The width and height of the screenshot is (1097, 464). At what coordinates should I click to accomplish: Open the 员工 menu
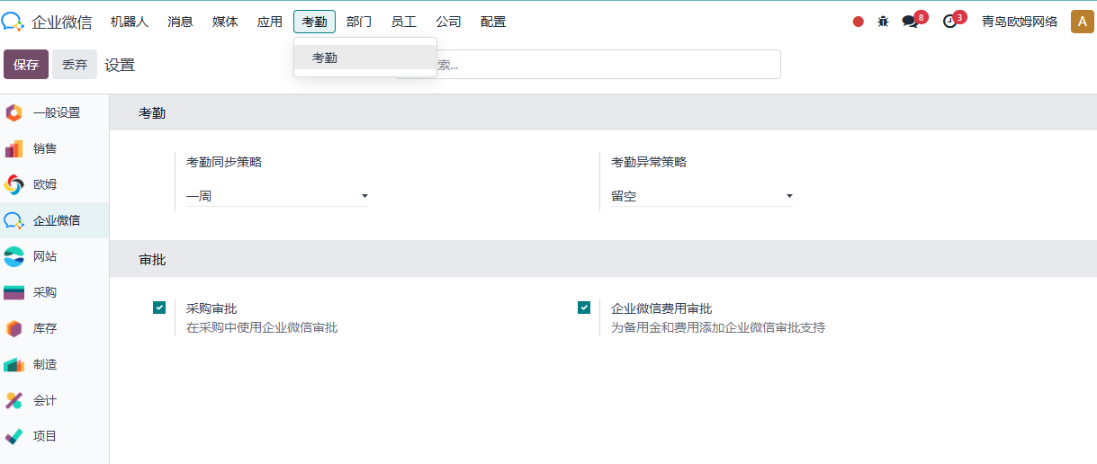[x=404, y=22]
